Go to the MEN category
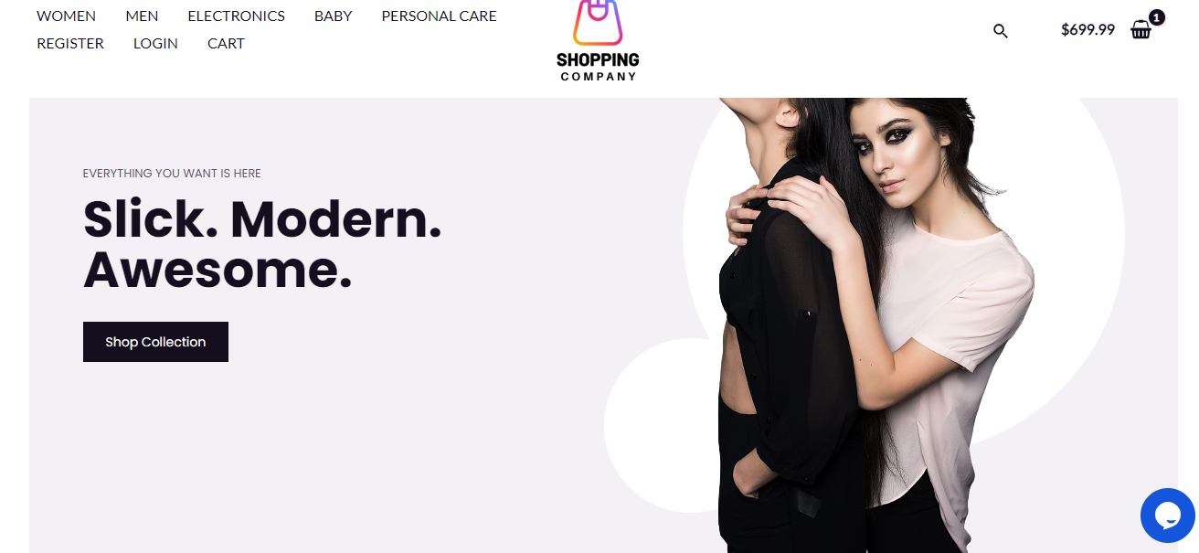Image resolution: width=1199 pixels, height=553 pixels. tap(142, 16)
